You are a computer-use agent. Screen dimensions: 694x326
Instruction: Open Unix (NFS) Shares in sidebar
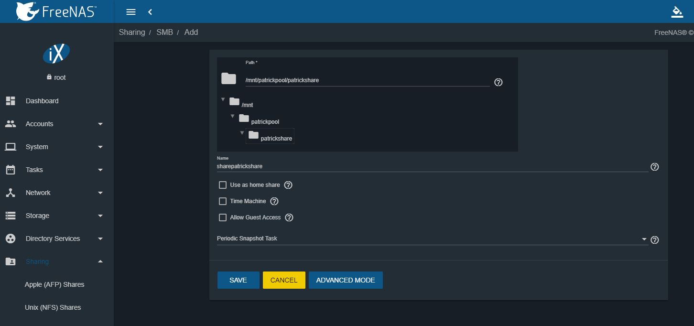pos(53,307)
